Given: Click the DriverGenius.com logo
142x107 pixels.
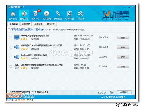Looking at the screenshot, I should [x=116, y=16].
